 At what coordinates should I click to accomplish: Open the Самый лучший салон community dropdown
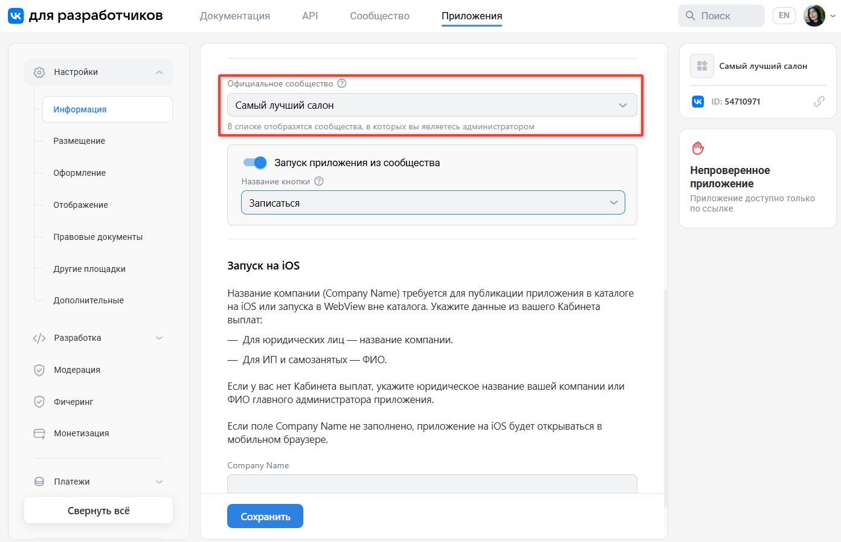432,105
